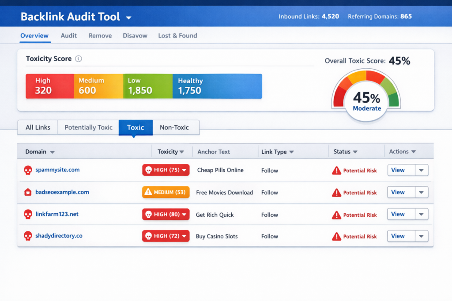The height and width of the screenshot is (301, 452).
Task: Open the HIGH (75) toxicity badge dropdown
Action: pyautogui.click(x=184, y=170)
